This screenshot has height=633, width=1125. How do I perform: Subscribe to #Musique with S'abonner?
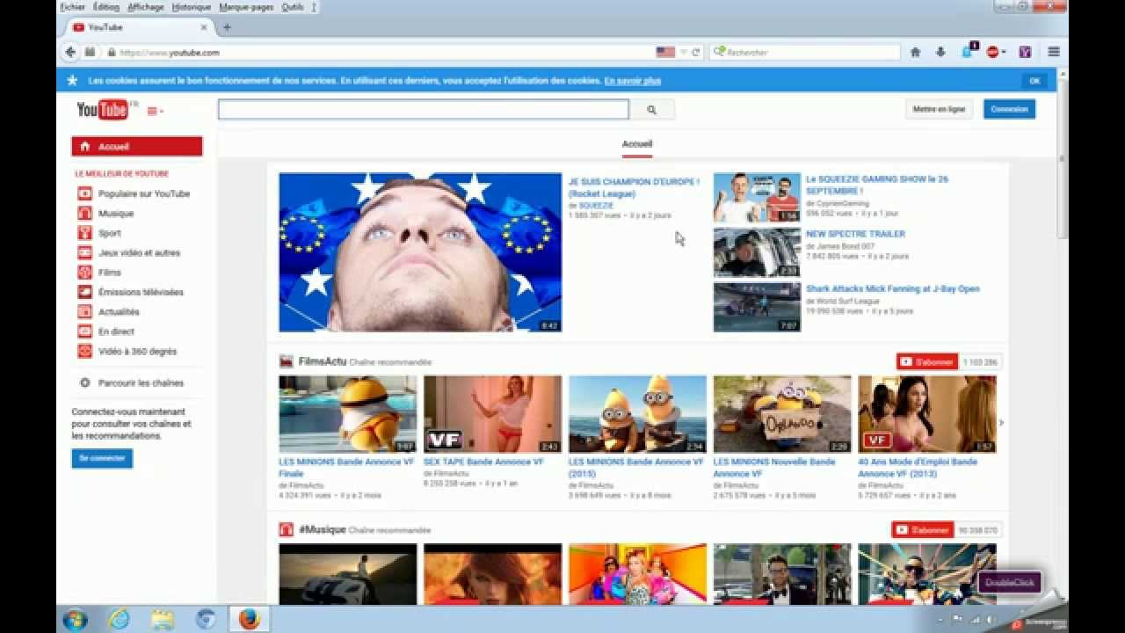[923, 530]
